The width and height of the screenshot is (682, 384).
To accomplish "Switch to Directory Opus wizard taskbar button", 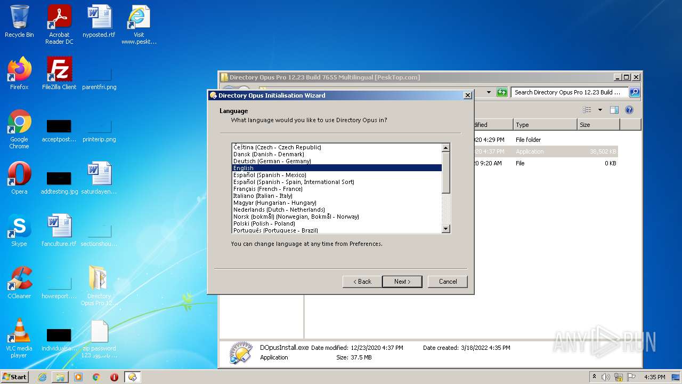I will point(132,377).
